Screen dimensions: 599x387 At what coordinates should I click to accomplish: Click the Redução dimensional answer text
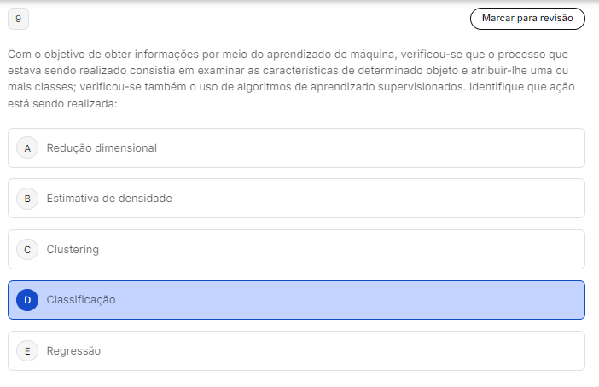point(102,147)
